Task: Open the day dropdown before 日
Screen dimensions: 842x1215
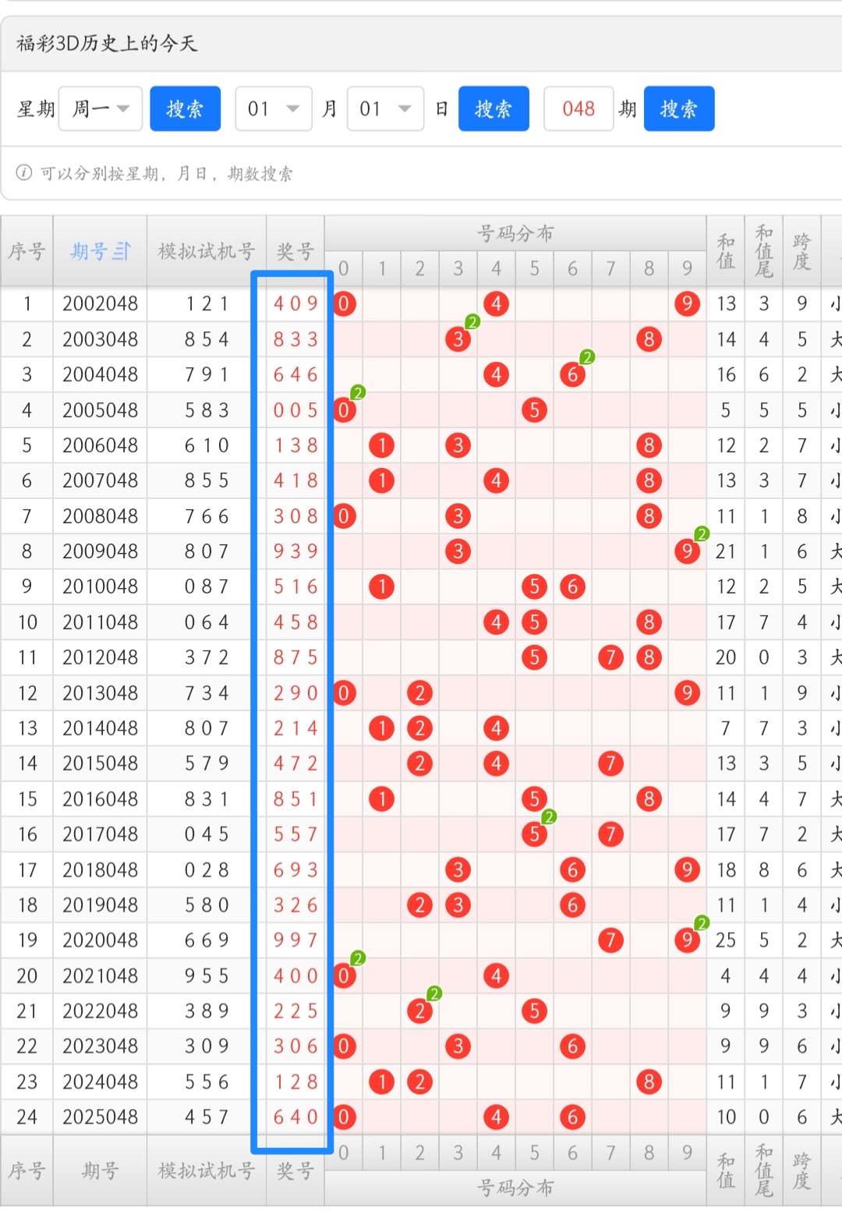Action: [x=385, y=108]
